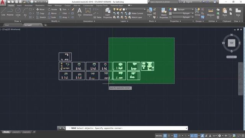Click the Array tool
The image size is (245, 138).
pos(63,17)
